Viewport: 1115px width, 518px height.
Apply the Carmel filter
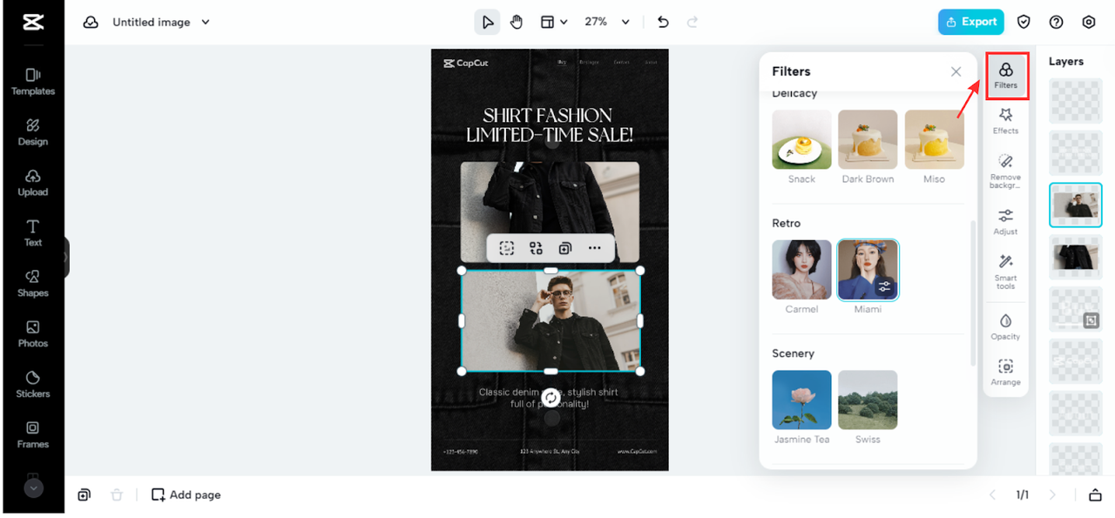801,270
